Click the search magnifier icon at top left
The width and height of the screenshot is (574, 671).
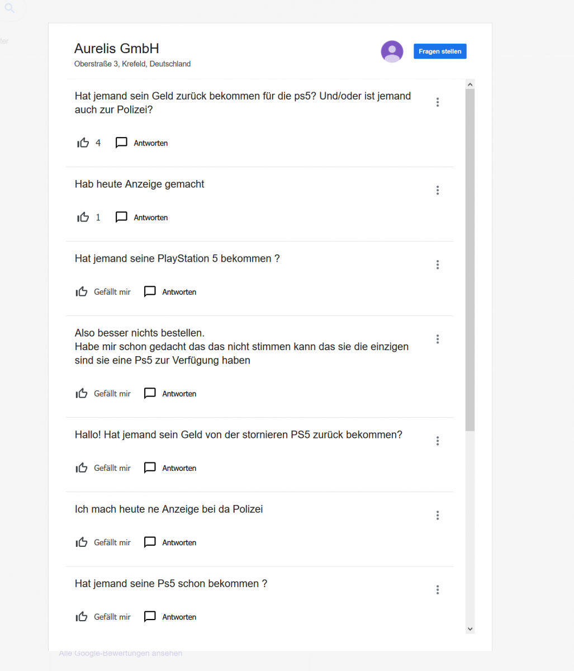pyautogui.click(x=10, y=8)
